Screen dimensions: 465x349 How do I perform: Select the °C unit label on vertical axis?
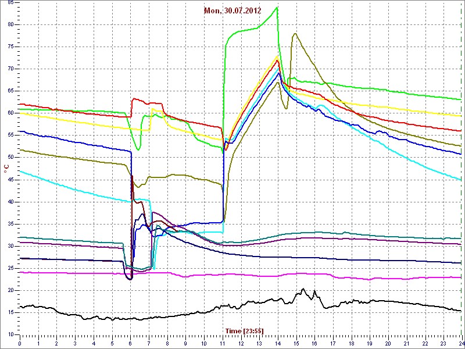(6, 169)
